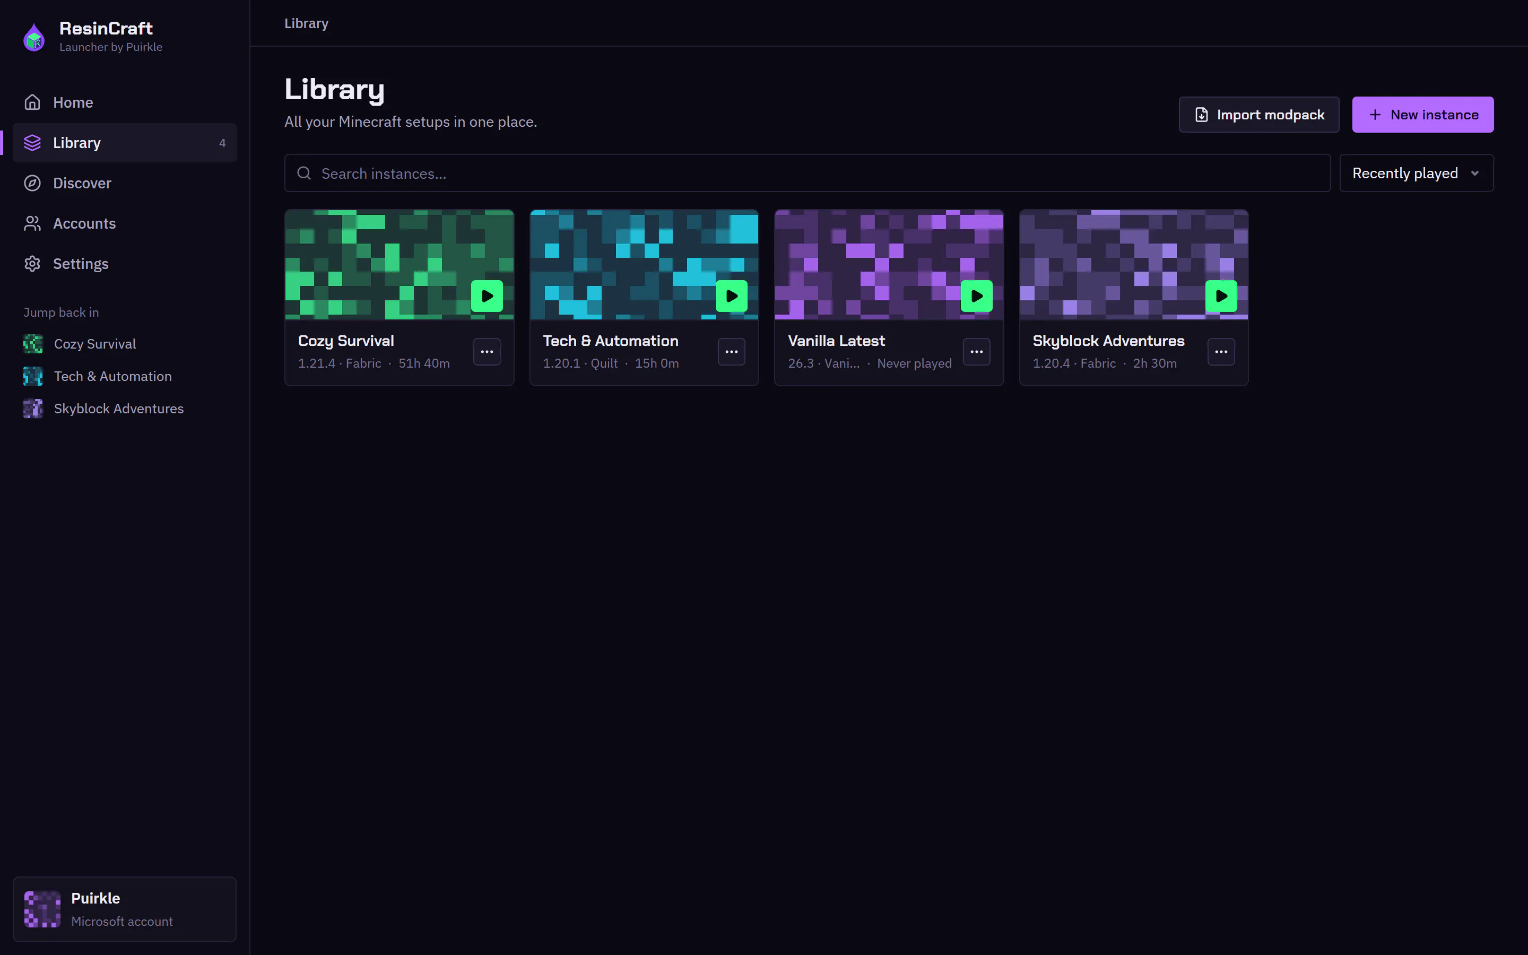Click the Cozy Survival green pixel thumbnail
The width and height of the screenshot is (1528, 955).
tap(399, 265)
